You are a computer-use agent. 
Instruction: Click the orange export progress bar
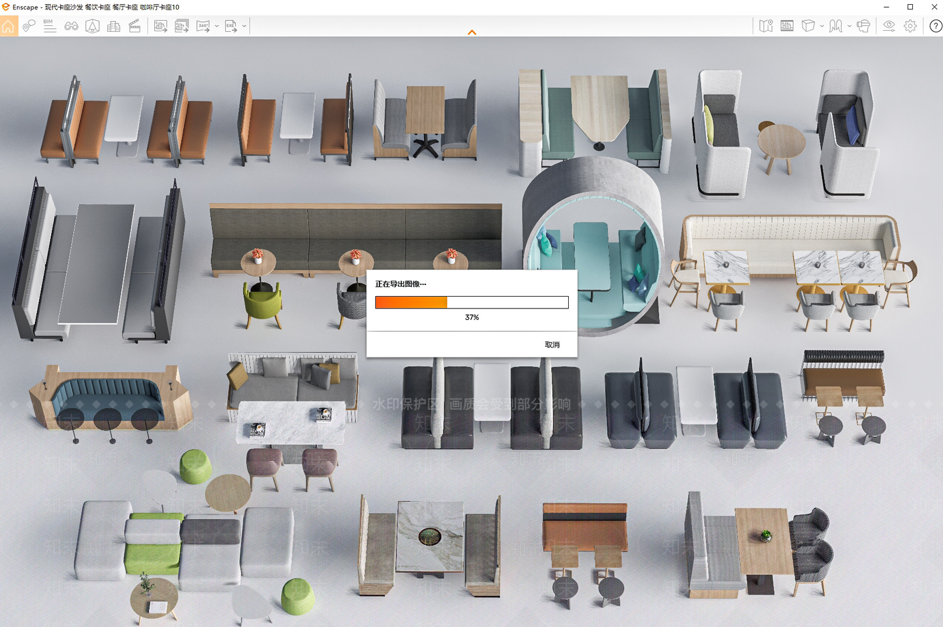471,303
